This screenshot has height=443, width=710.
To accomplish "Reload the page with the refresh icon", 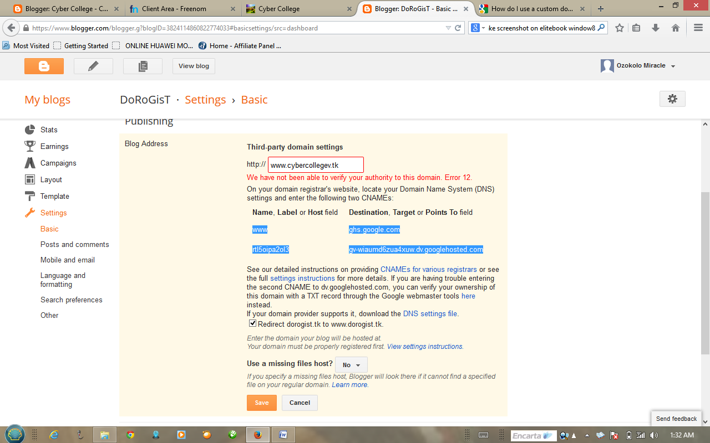I will pyautogui.click(x=458, y=28).
